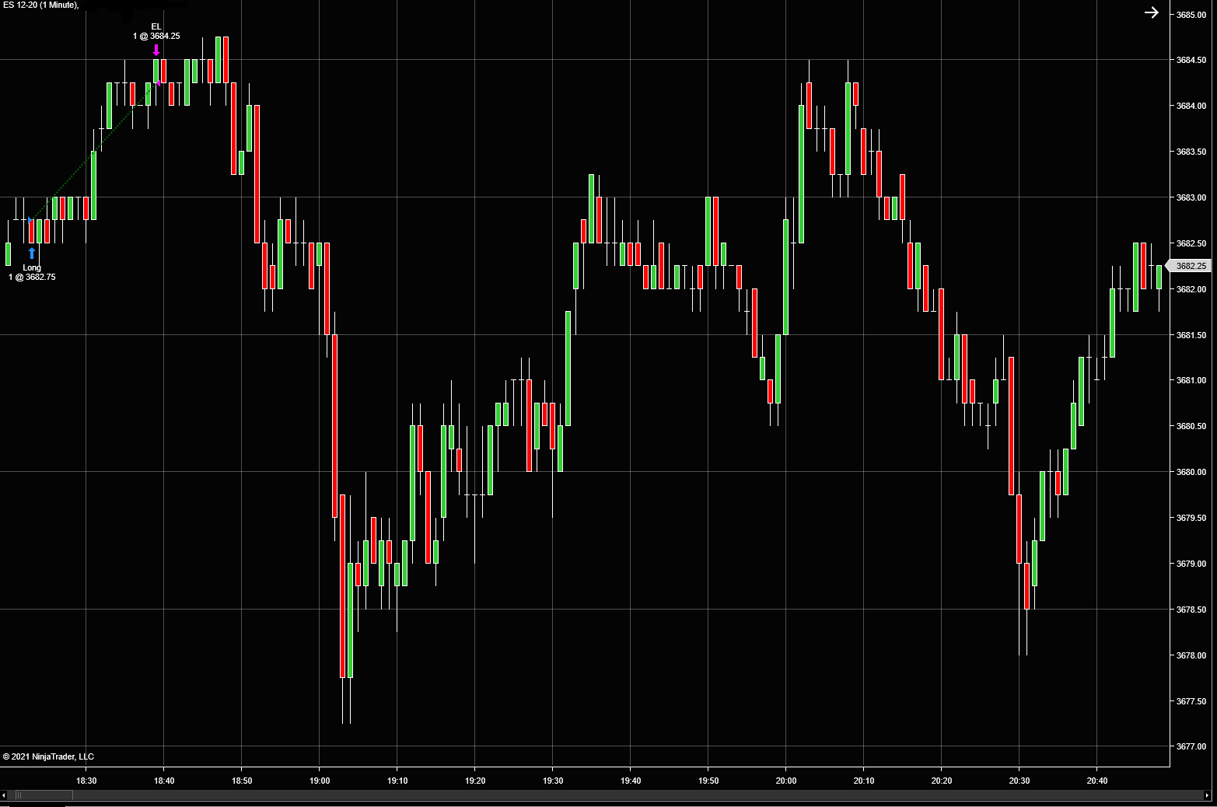Screen dimensions: 1217x807
Task: Click the 3677.00 price axis label
Action: coord(1191,746)
